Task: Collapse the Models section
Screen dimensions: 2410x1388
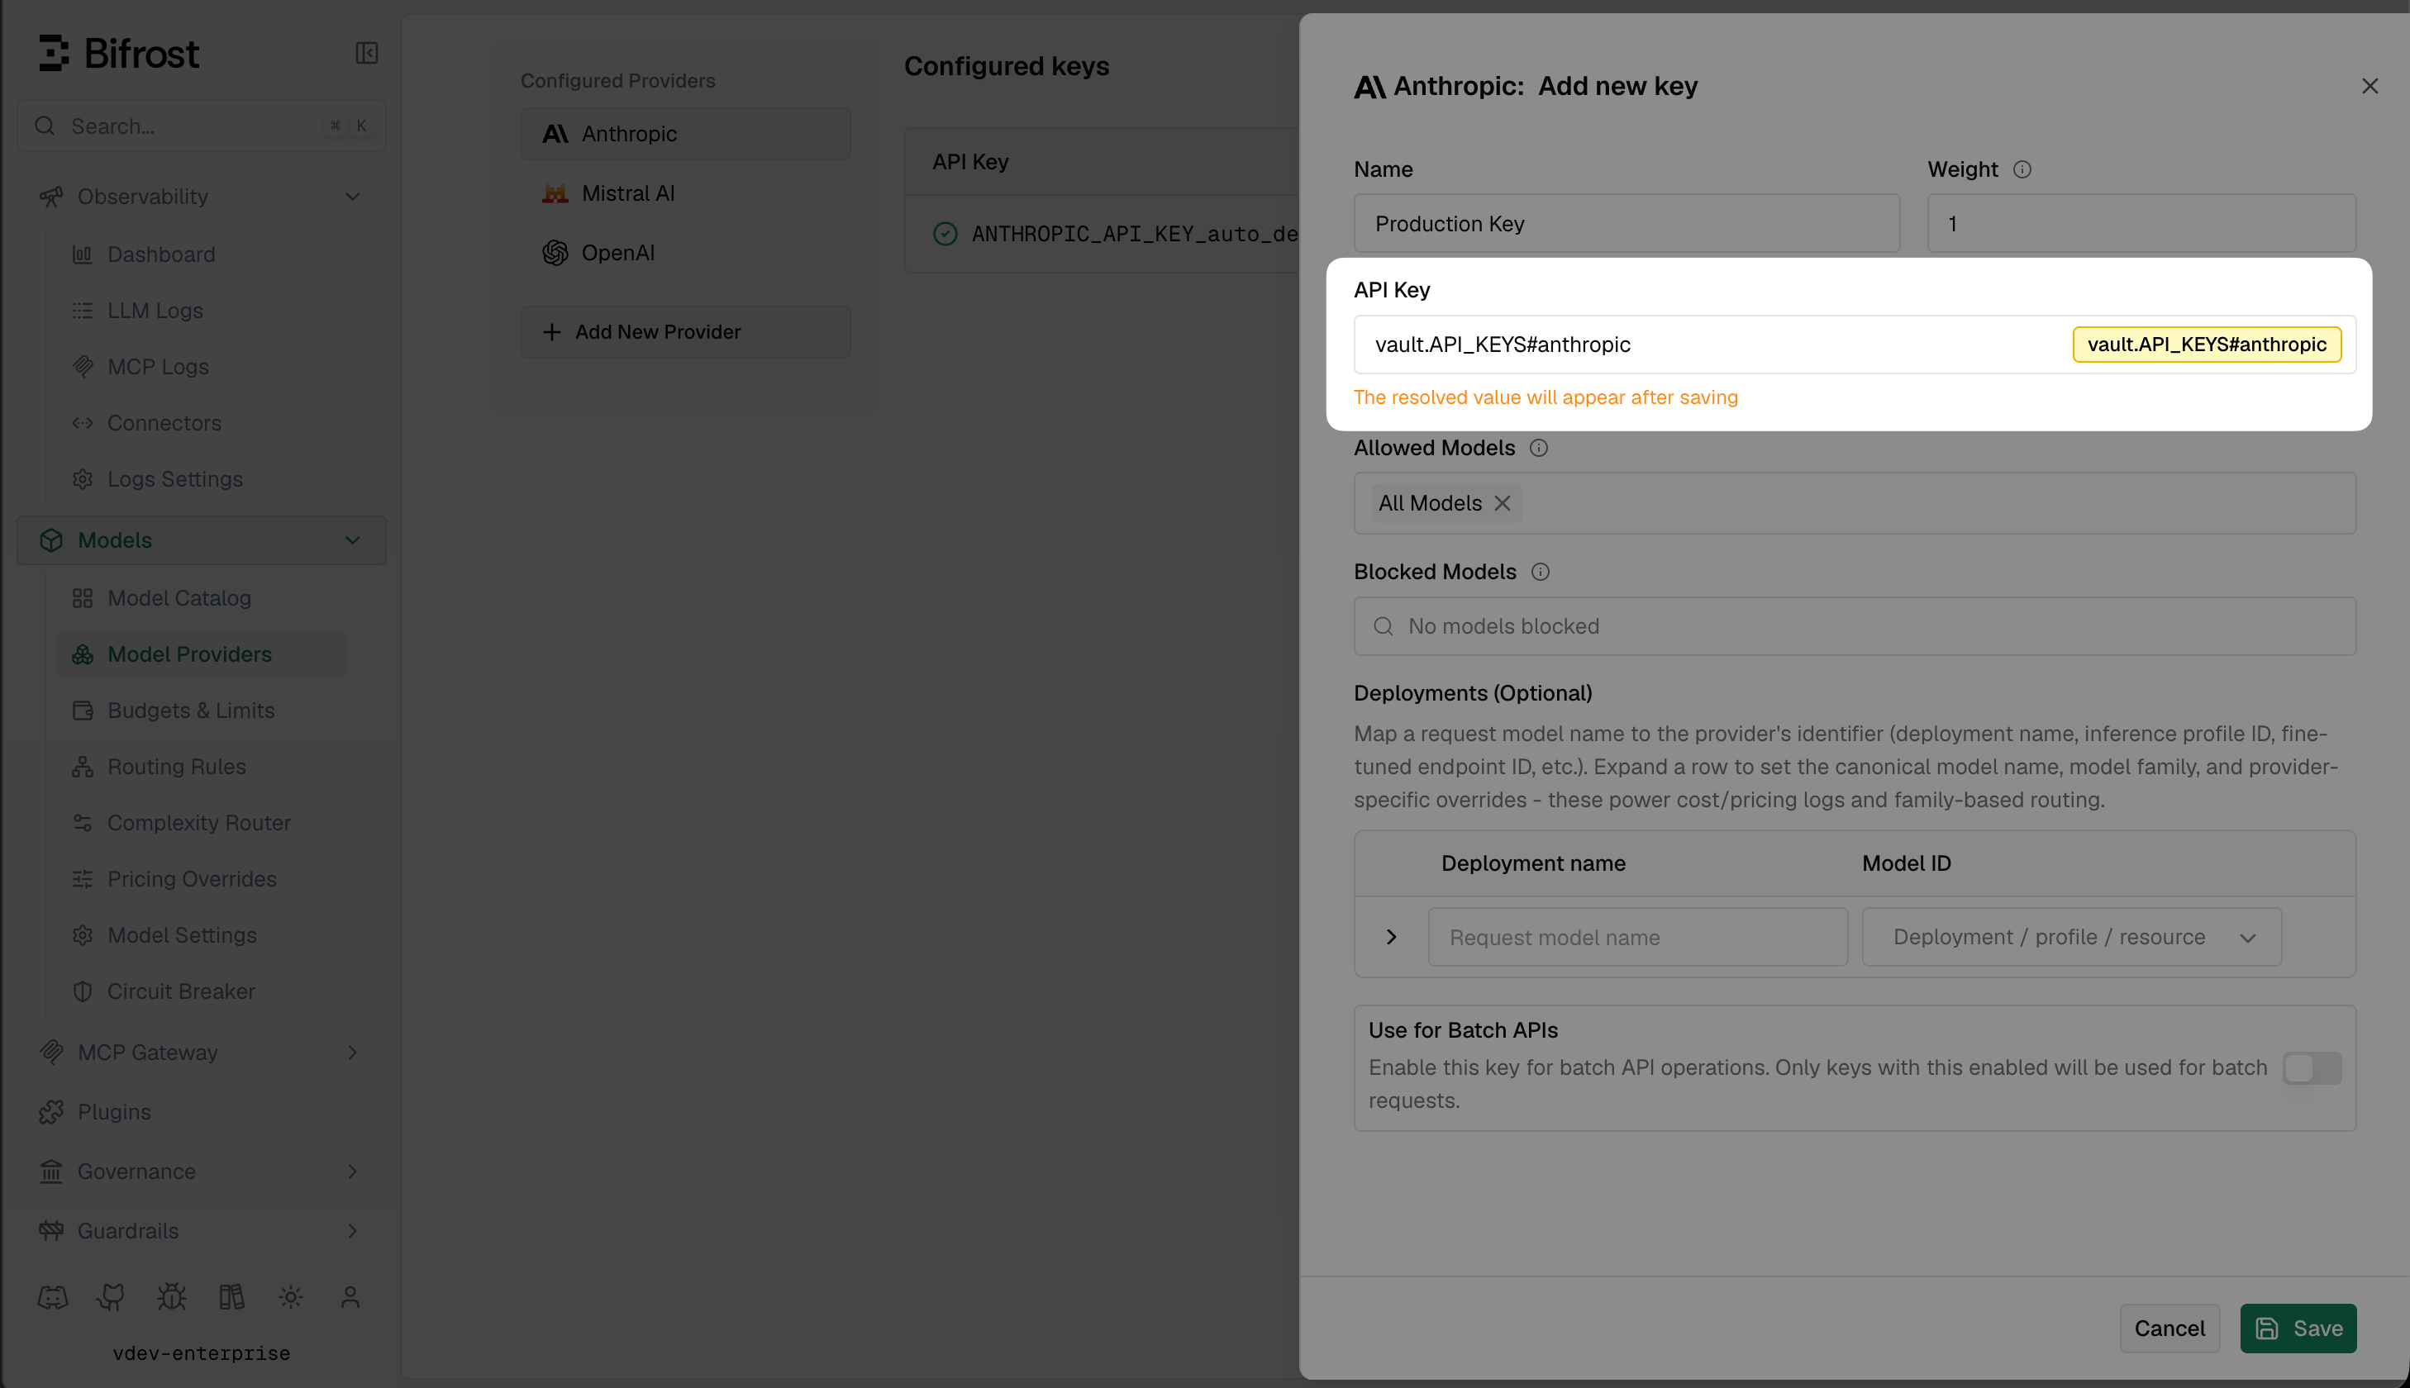Action: (353, 540)
